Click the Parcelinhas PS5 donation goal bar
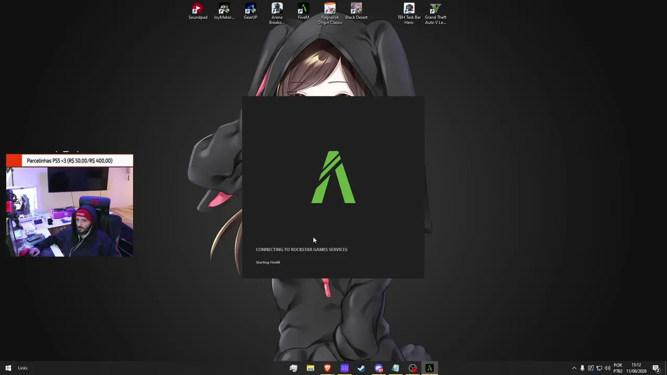Screen dimensions: 667x375 tap(70, 160)
